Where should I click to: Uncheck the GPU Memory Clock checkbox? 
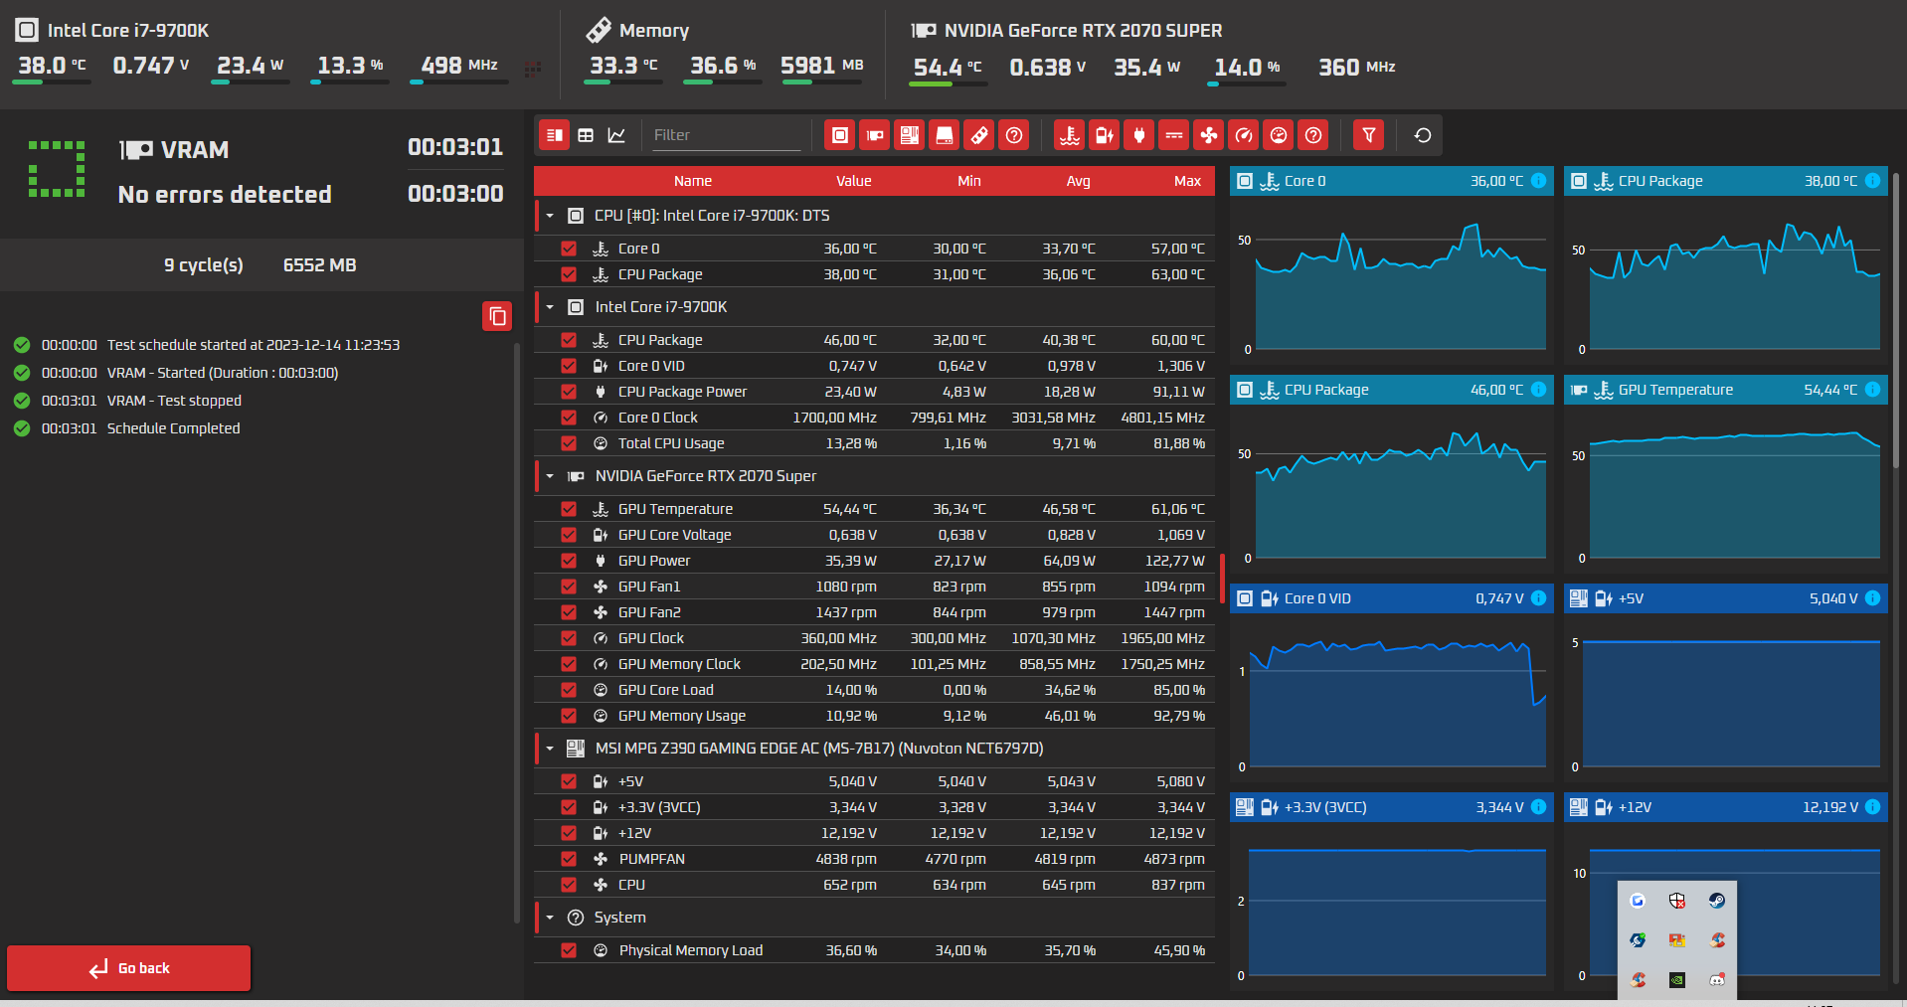[569, 664]
